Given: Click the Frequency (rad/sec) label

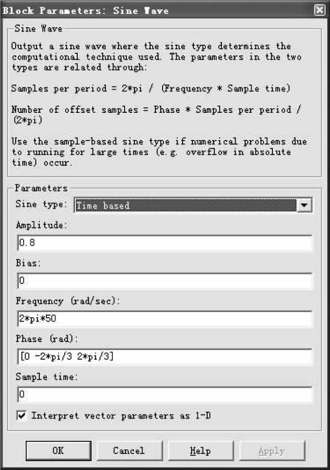Looking at the screenshot, I should tap(68, 301).
